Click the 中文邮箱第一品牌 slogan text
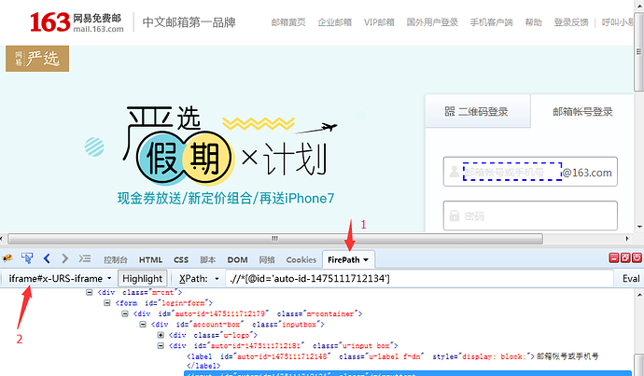This screenshot has width=644, height=376. click(189, 22)
